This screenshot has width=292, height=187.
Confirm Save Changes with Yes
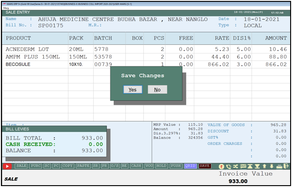(132, 89)
